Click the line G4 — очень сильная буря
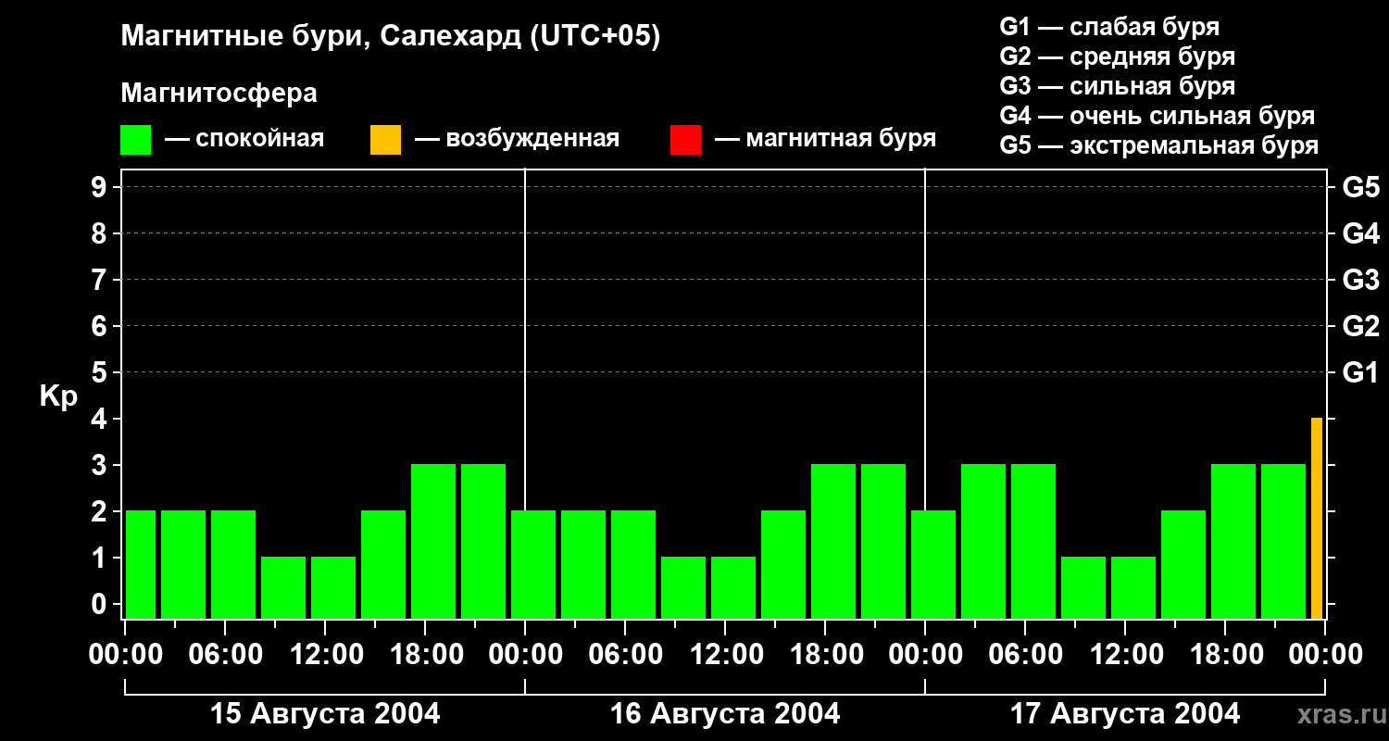Screen dimensions: 1389x741 coord(1157,116)
